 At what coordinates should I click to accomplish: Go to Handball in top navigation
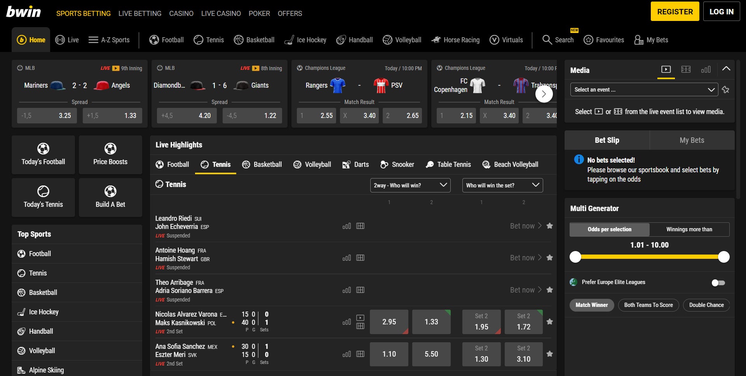pos(354,40)
